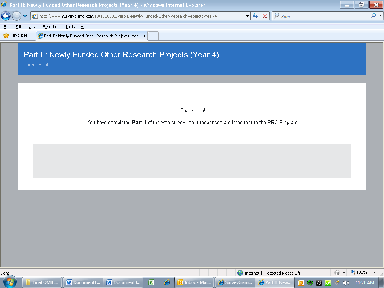Viewport: 384px width, 288px height.
Task: Click the IE icon in title bar
Action: [4, 4]
